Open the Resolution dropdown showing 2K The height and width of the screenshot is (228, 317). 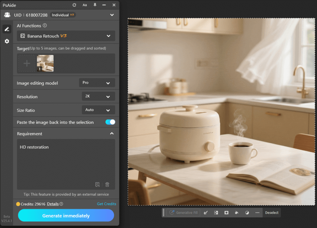[x=98, y=96]
